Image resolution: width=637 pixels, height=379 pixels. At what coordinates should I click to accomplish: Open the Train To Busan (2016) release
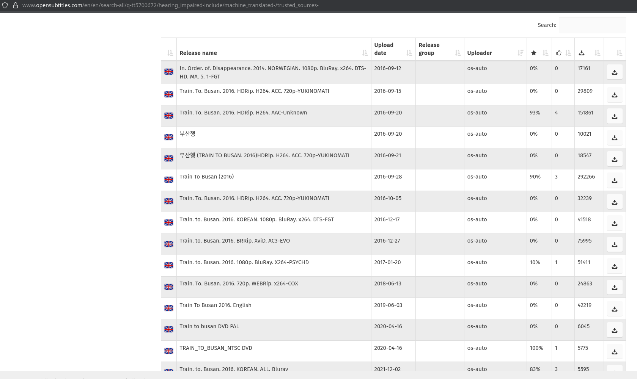tap(206, 177)
